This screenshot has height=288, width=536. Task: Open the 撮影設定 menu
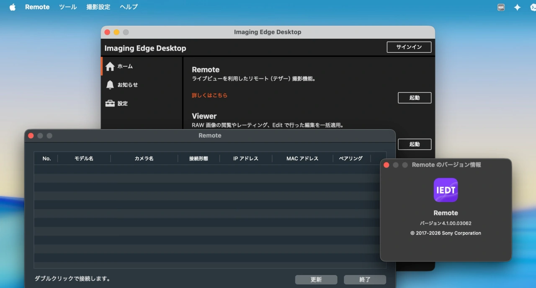(x=98, y=7)
